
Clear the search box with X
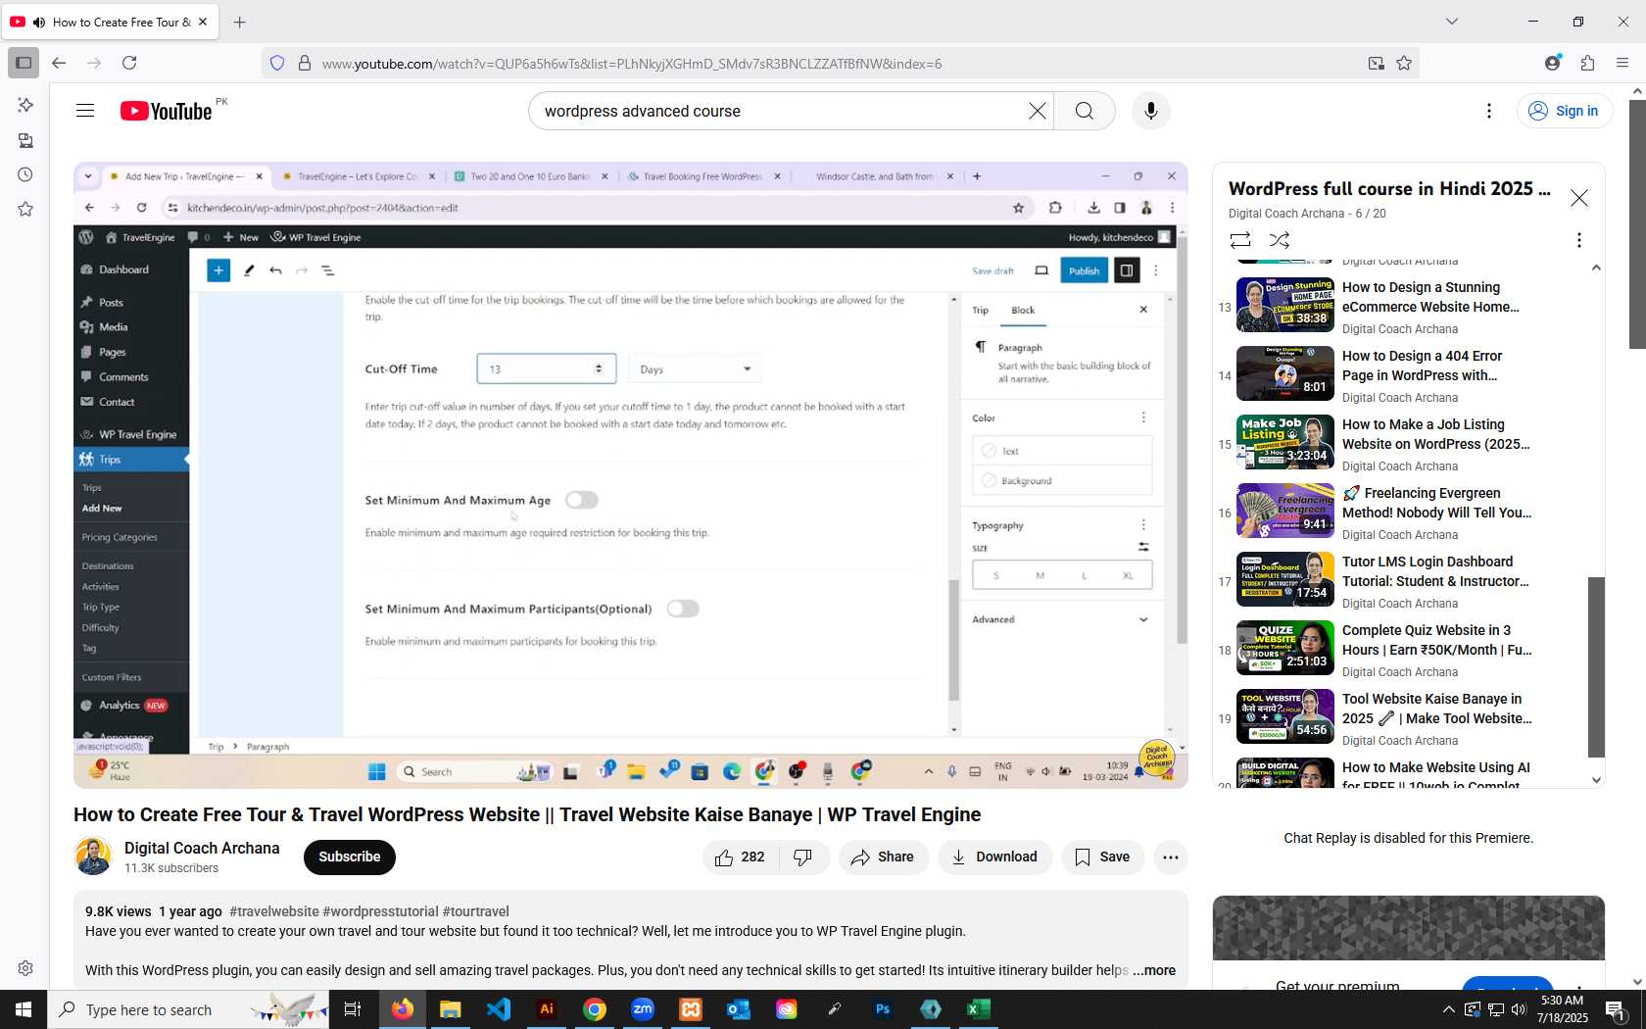coord(1037,111)
